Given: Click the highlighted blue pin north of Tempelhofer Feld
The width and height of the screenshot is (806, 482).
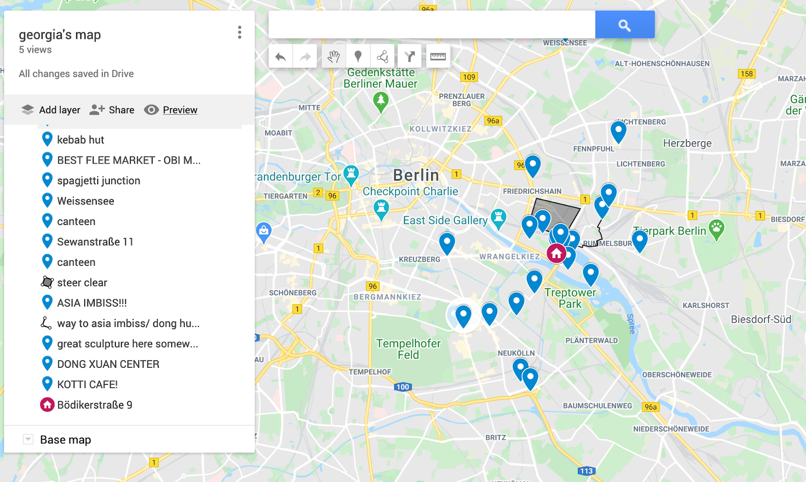Looking at the screenshot, I should click(x=463, y=315).
